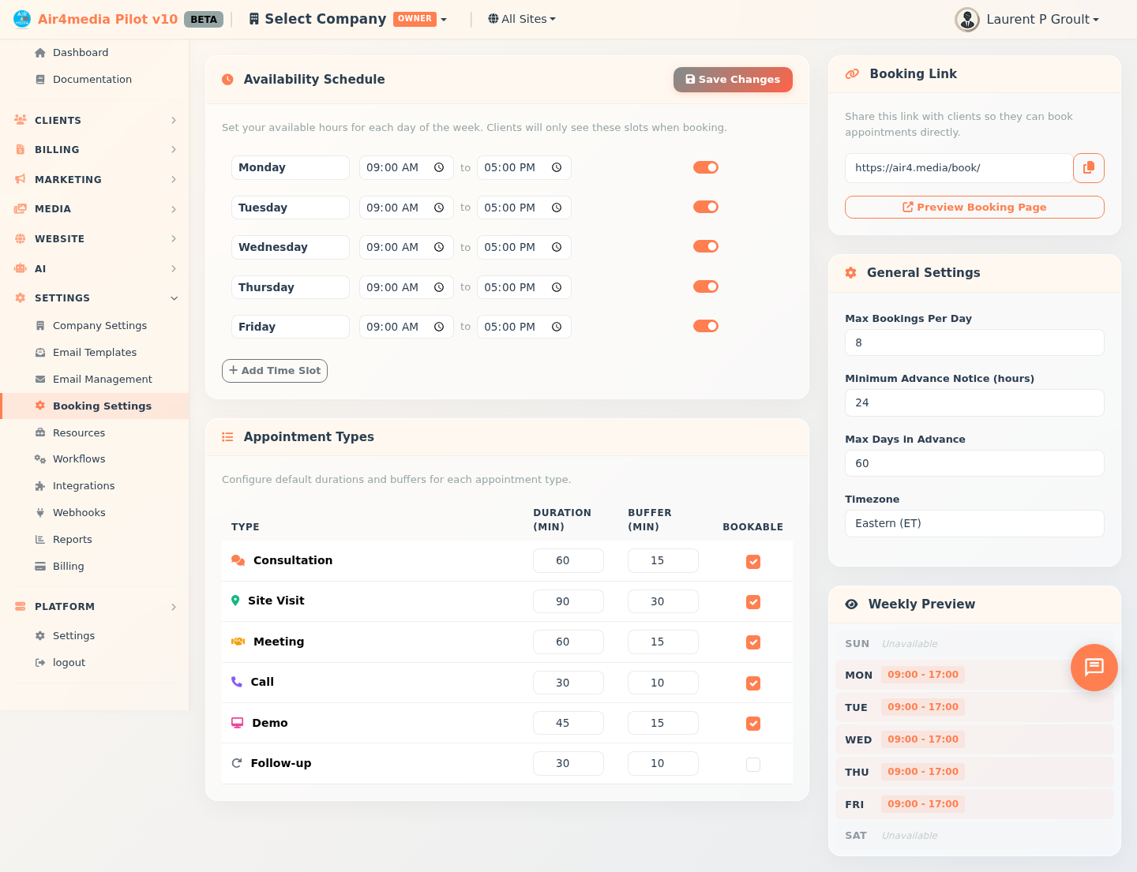The width and height of the screenshot is (1137, 872).
Task: Click the Max Bookings Per Day field
Action: [x=974, y=343]
